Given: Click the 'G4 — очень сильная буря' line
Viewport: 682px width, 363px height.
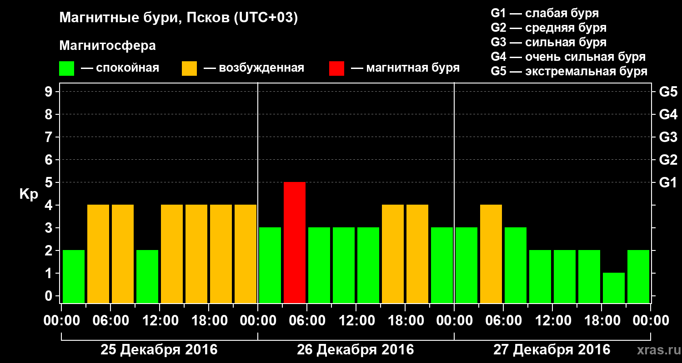Looking at the screenshot, I should point(568,57).
